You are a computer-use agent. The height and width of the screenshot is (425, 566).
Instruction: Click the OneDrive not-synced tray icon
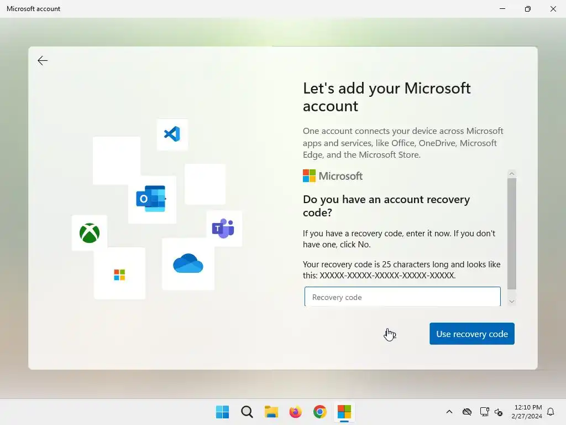coord(467,412)
